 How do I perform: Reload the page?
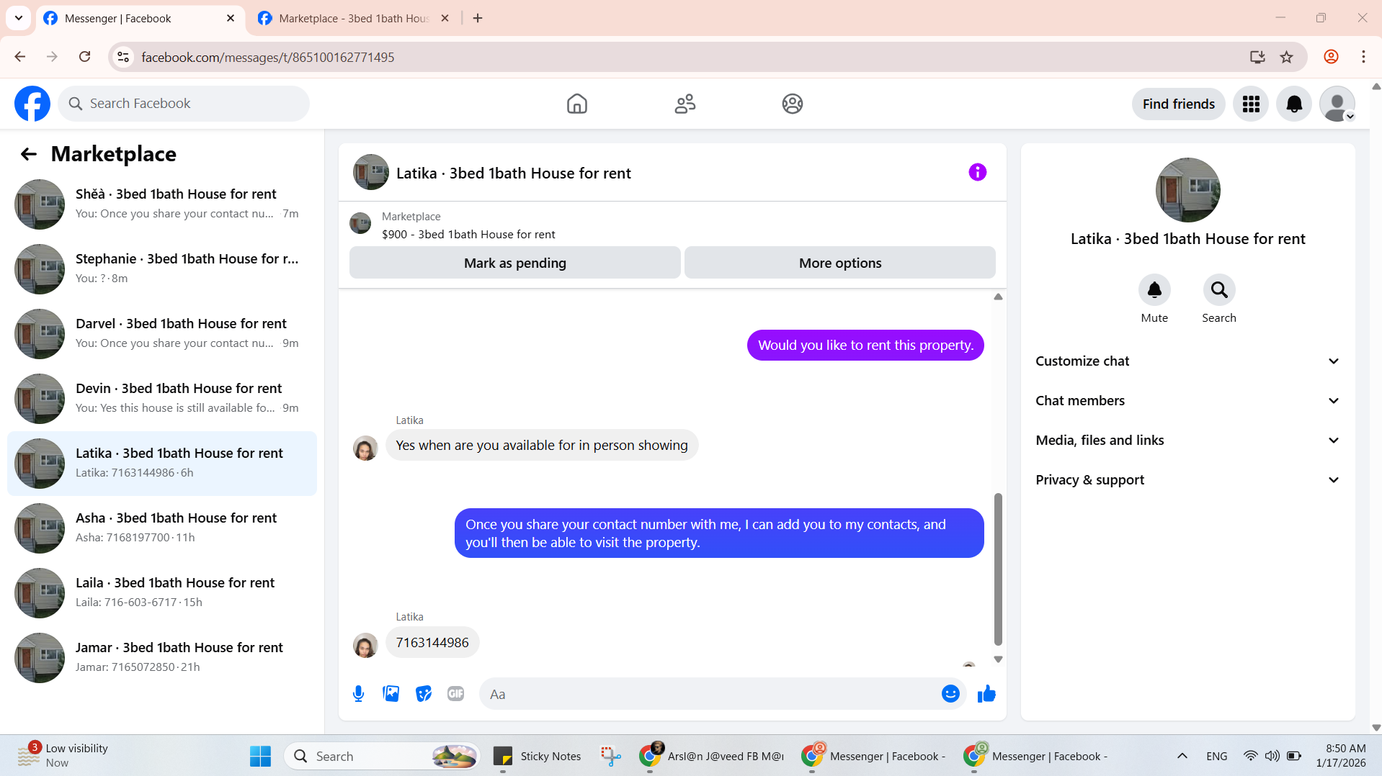85,57
